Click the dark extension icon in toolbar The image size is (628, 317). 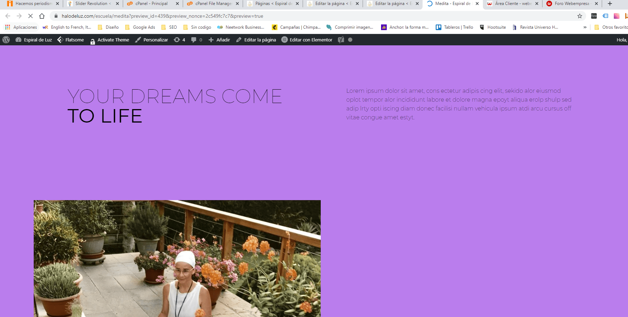594,16
